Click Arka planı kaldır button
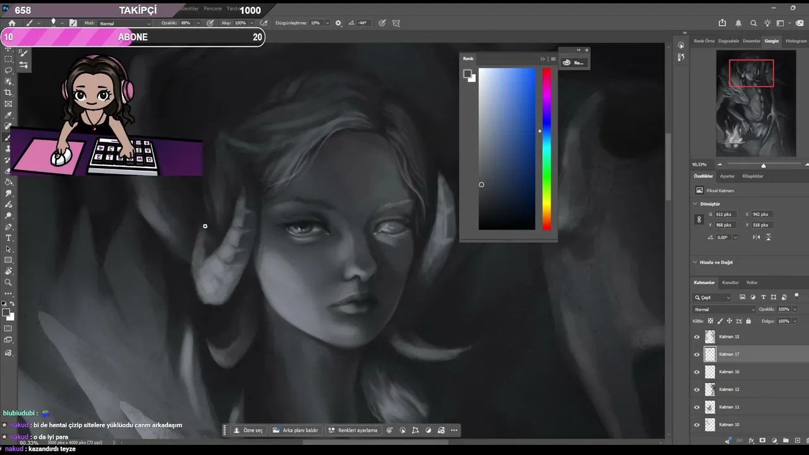The height and width of the screenshot is (455, 809). (x=296, y=430)
